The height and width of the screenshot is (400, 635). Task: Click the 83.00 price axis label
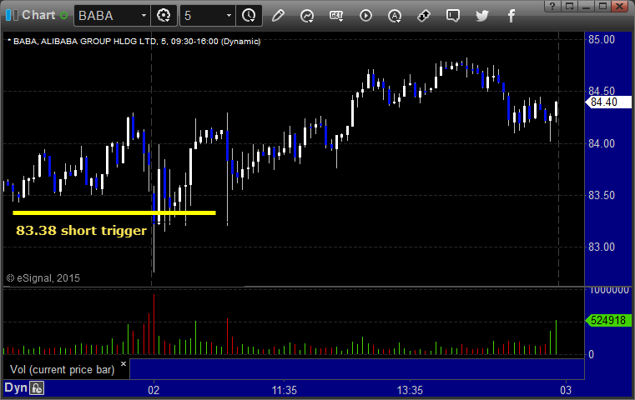tap(602, 247)
